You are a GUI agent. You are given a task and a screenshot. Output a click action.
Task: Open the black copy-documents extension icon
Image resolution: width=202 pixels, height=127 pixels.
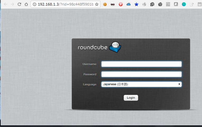pyautogui.click(x=152, y=4)
